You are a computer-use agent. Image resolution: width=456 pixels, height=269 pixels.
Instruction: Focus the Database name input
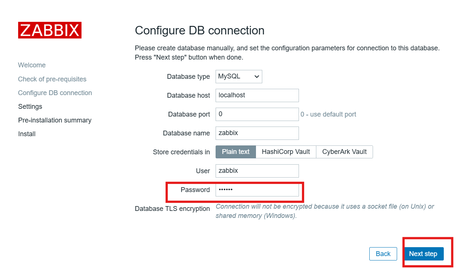[257, 133]
